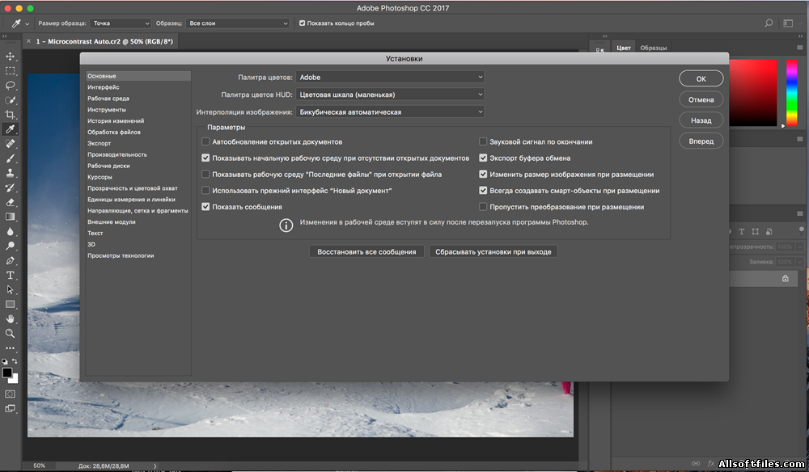Select the Lasso tool
This screenshot has width=809, height=472.
click(x=11, y=85)
